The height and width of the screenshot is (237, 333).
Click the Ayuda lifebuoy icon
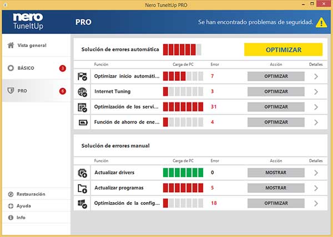[x=11, y=206]
